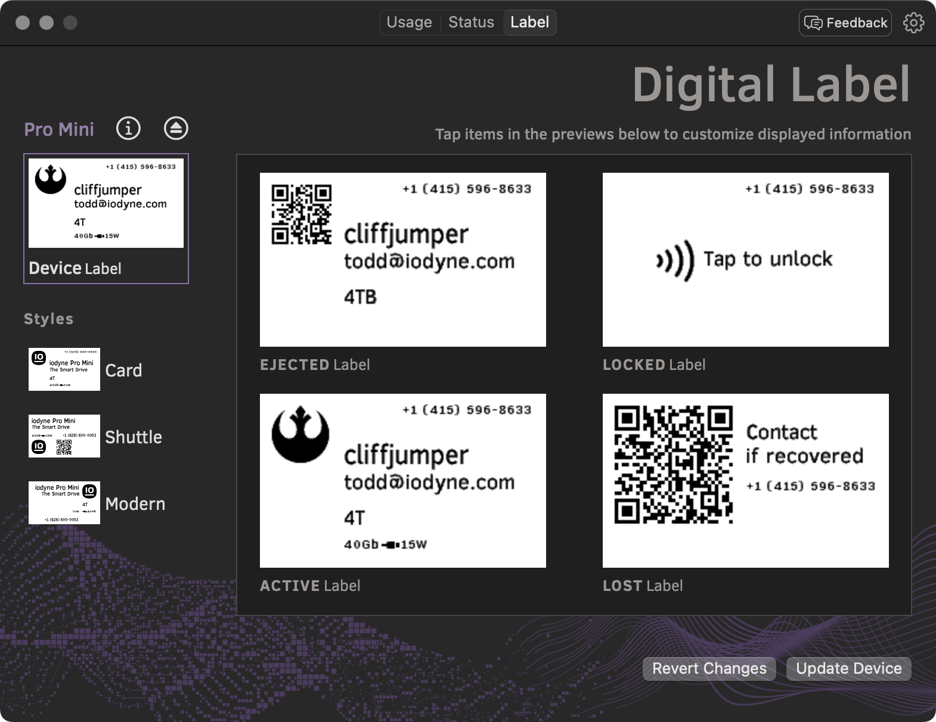Select the Label tab
This screenshot has height=722, width=936.
point(529,23)
